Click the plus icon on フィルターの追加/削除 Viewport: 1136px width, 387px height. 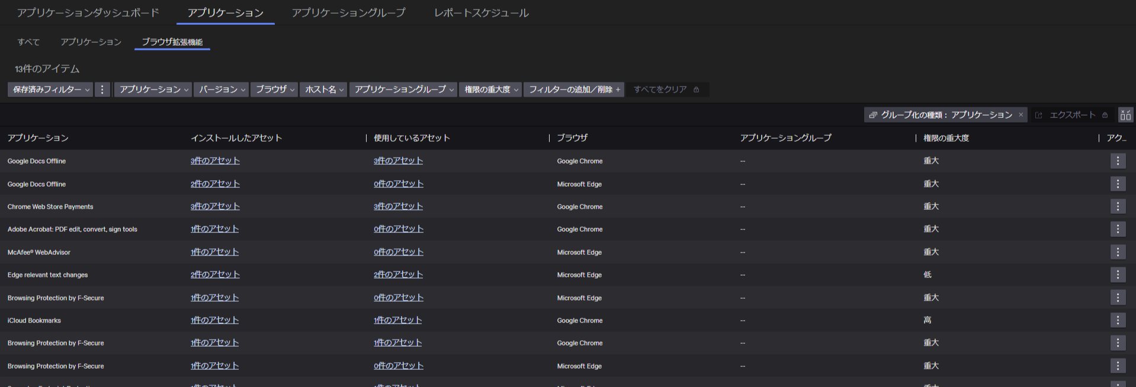pyautogui.click(x=618, y=89)
